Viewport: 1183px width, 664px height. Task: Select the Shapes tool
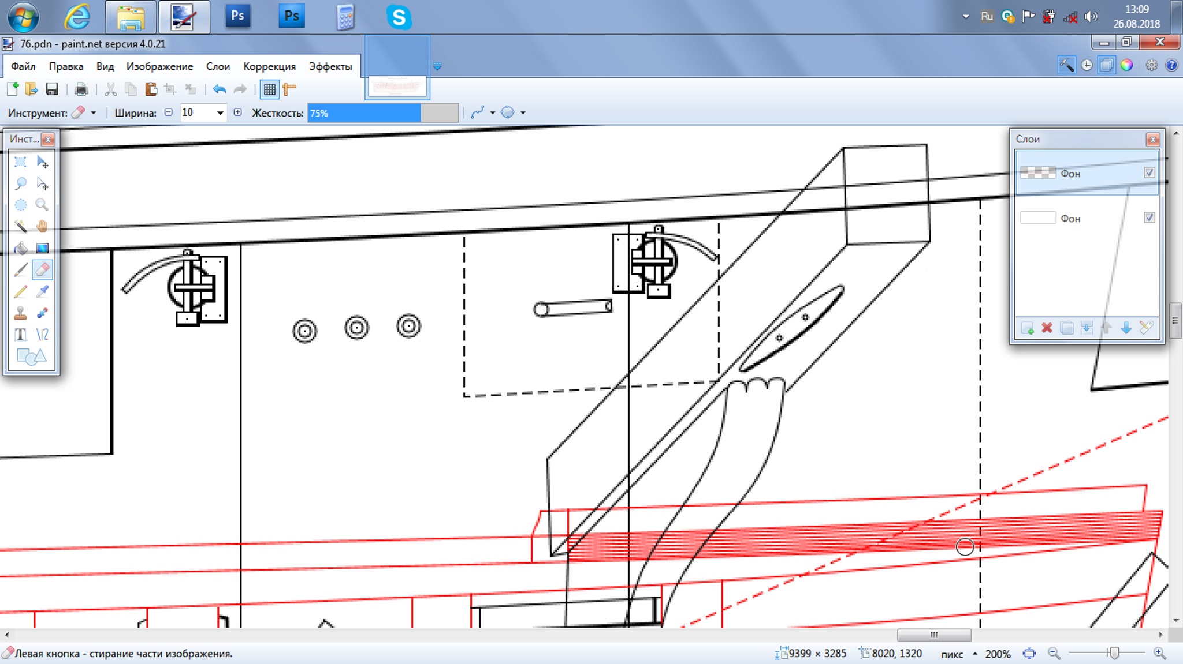point(31,357)
